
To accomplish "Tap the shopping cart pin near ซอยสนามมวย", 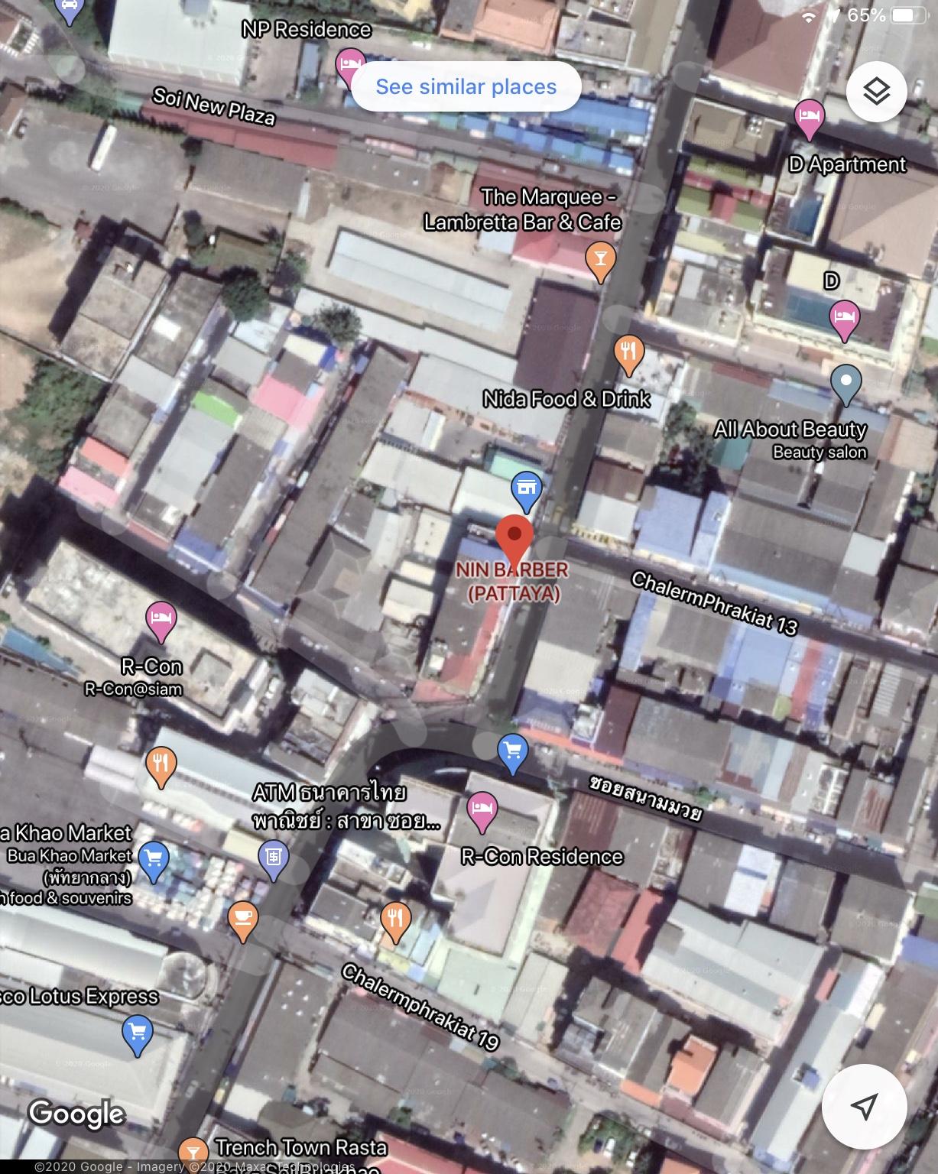I will (512, 754).
